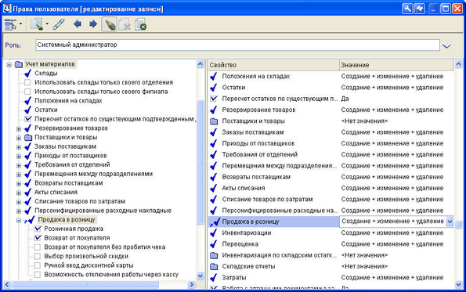This screenshot has width=466, height=292.
Task: Click the help book icon in title bar
Action: pyautogui.click(x=419, y=9)
